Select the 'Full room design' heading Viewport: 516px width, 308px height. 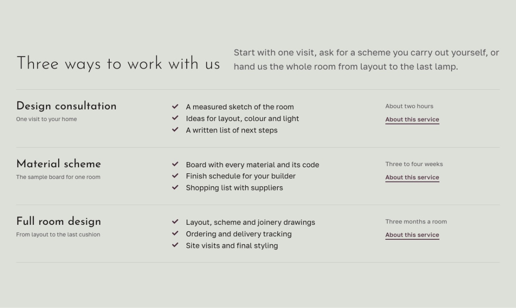click(x=58, y=221)
